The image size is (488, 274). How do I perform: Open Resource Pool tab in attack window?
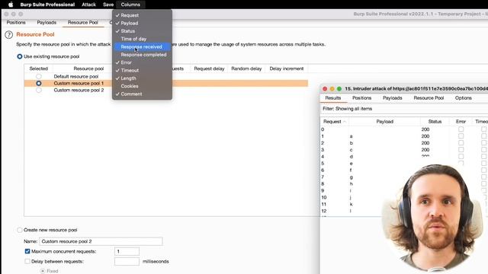pos(429,98)
